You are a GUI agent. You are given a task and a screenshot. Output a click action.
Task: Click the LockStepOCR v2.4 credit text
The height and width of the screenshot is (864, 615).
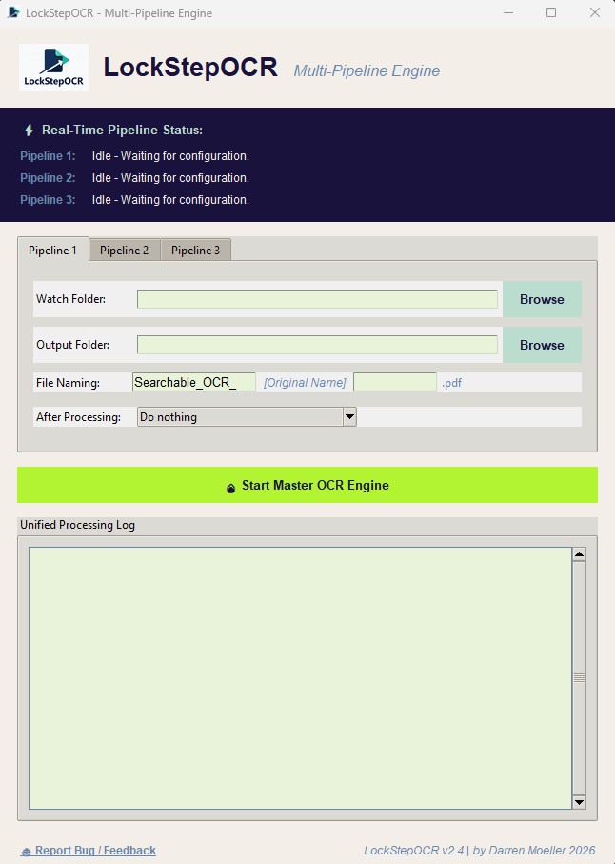click(x=480, y=851)
